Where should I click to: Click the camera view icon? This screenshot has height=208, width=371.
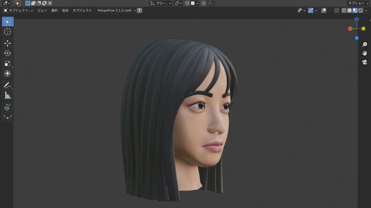click(x=365, y=62)
